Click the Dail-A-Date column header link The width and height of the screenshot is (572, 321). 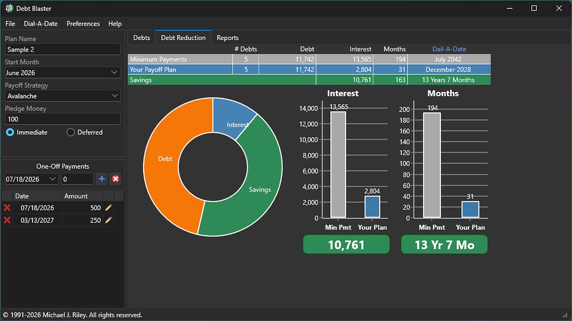click(449, 49)
